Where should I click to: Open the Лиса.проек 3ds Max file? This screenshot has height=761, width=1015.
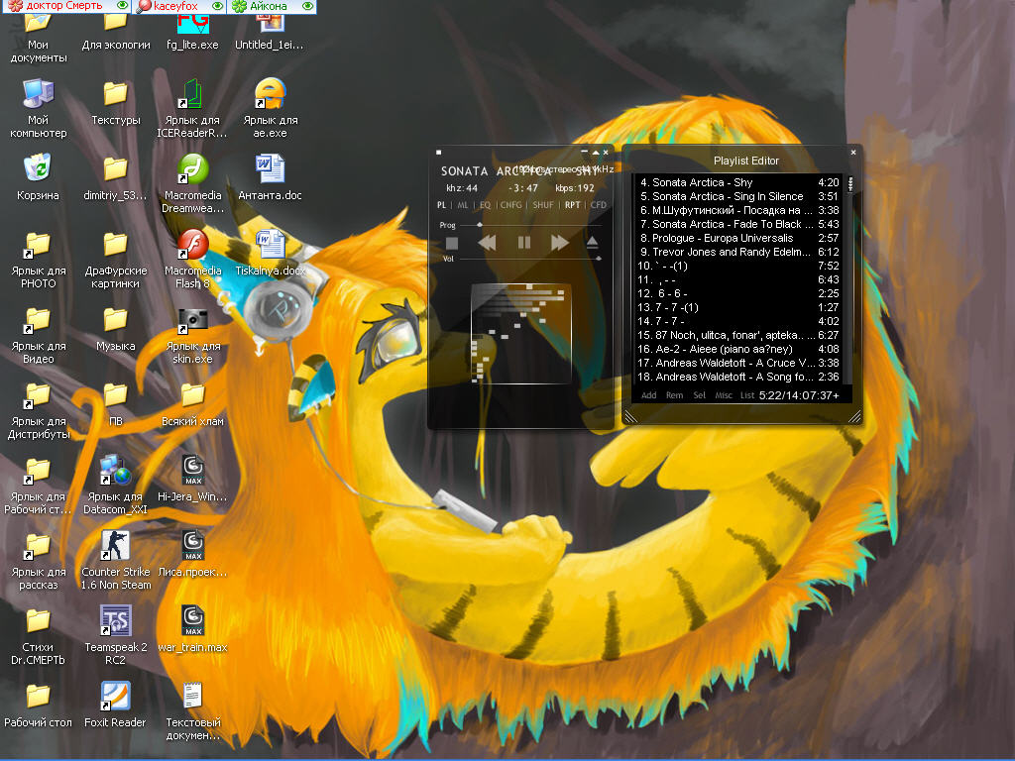193,547
